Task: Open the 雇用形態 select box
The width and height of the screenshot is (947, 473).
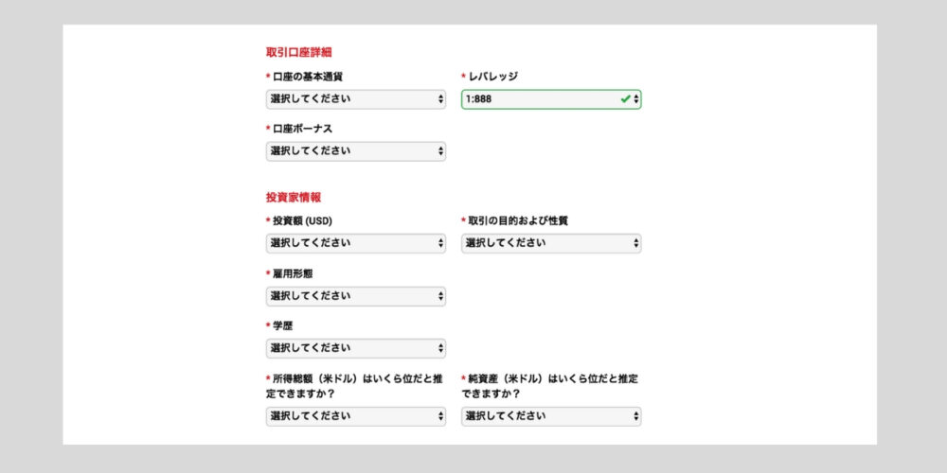Action: click(356, 295)
